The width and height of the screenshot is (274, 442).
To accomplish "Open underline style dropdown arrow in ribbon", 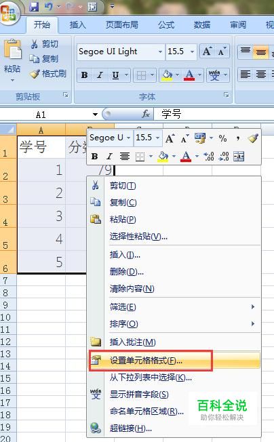I will click(127, 75).
